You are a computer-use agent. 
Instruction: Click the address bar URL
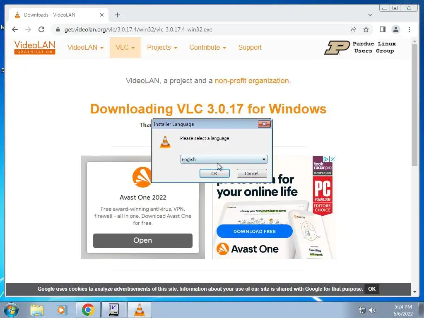tap(138, 29)
